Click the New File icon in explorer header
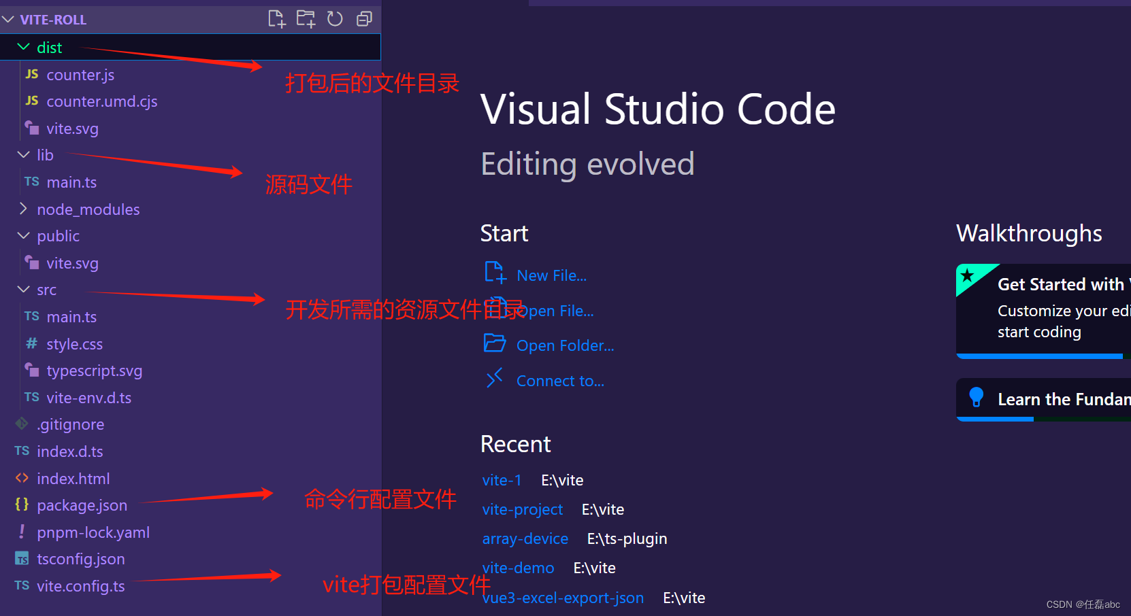This screenshot has height=616, width=1131. tap(276, 19)
